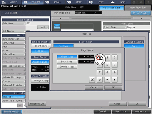152x114 pixels.
Task: Click the speaker volume icon
Action: pos(141,2)
